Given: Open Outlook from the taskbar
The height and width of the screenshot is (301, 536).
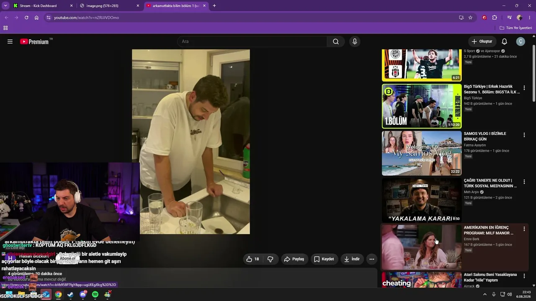Looking at the screenshot, I should (x=46, y=295).
